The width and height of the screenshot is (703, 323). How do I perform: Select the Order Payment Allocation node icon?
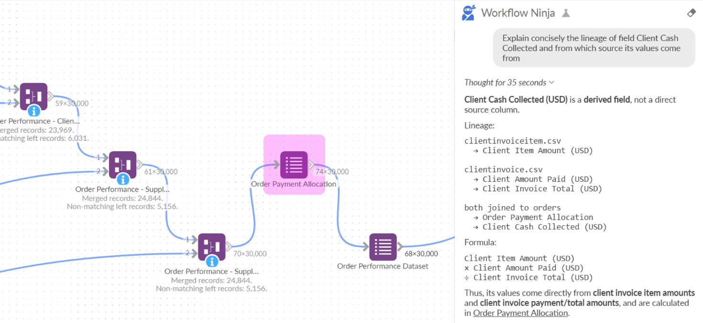click(x=294, y=165)
